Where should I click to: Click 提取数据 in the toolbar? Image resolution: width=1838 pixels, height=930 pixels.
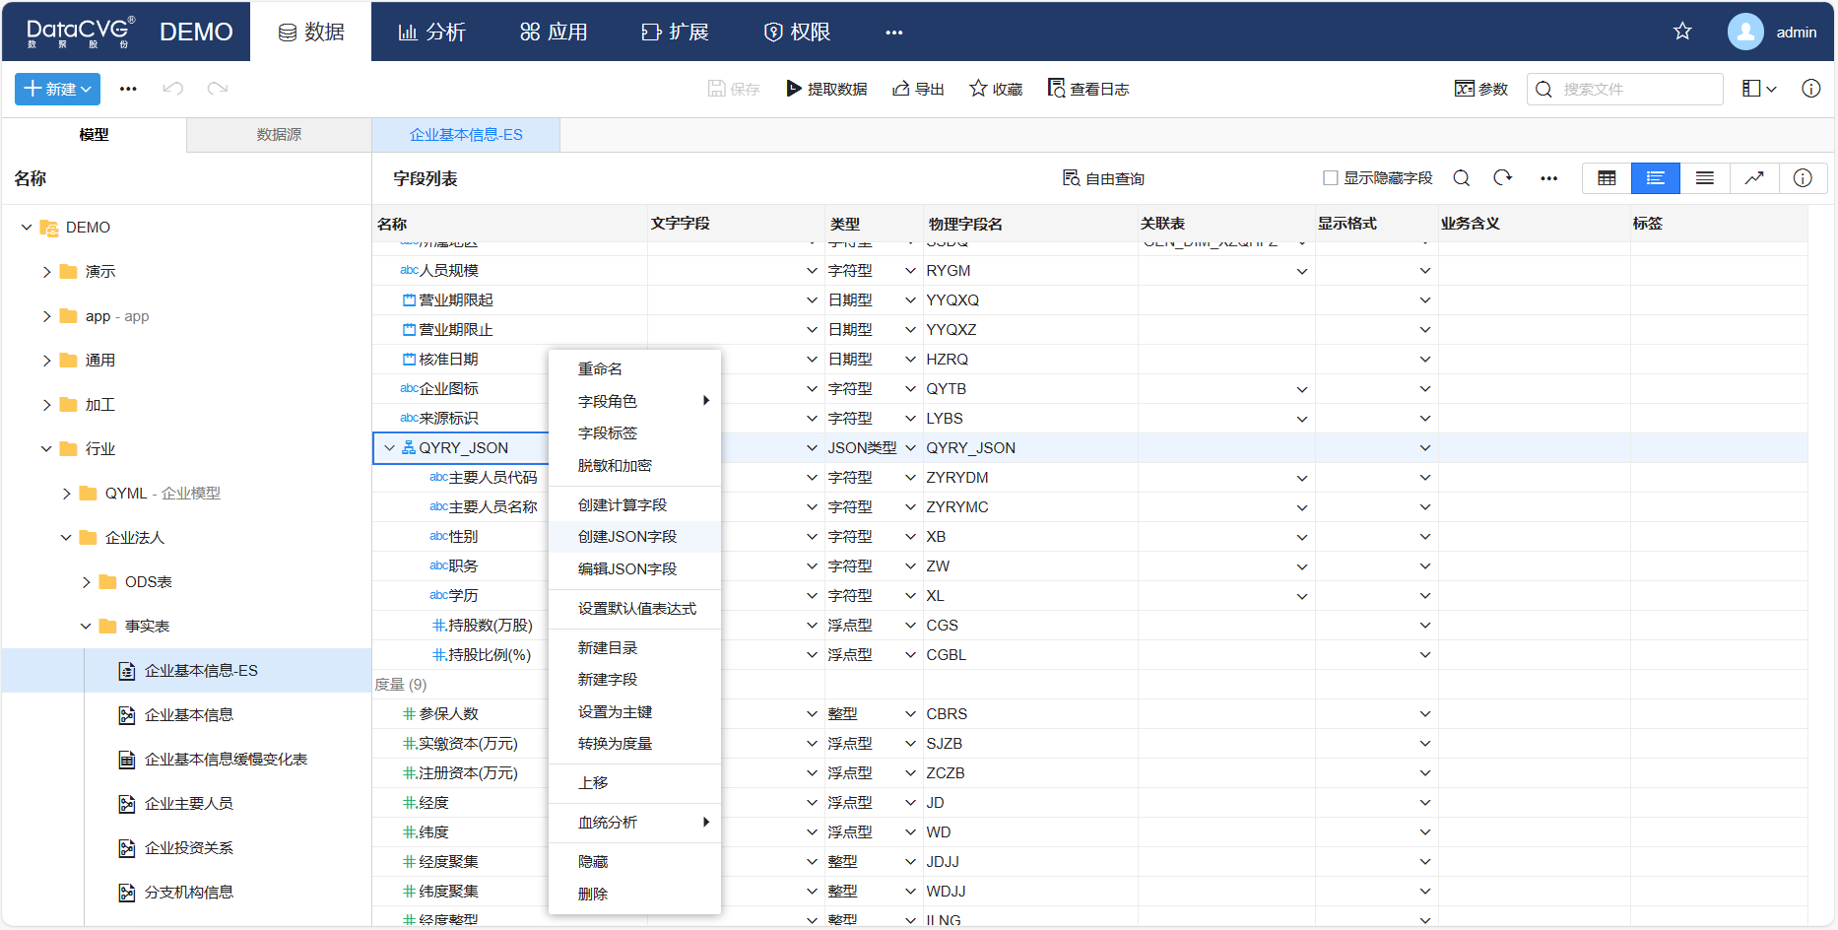point(826,89)
